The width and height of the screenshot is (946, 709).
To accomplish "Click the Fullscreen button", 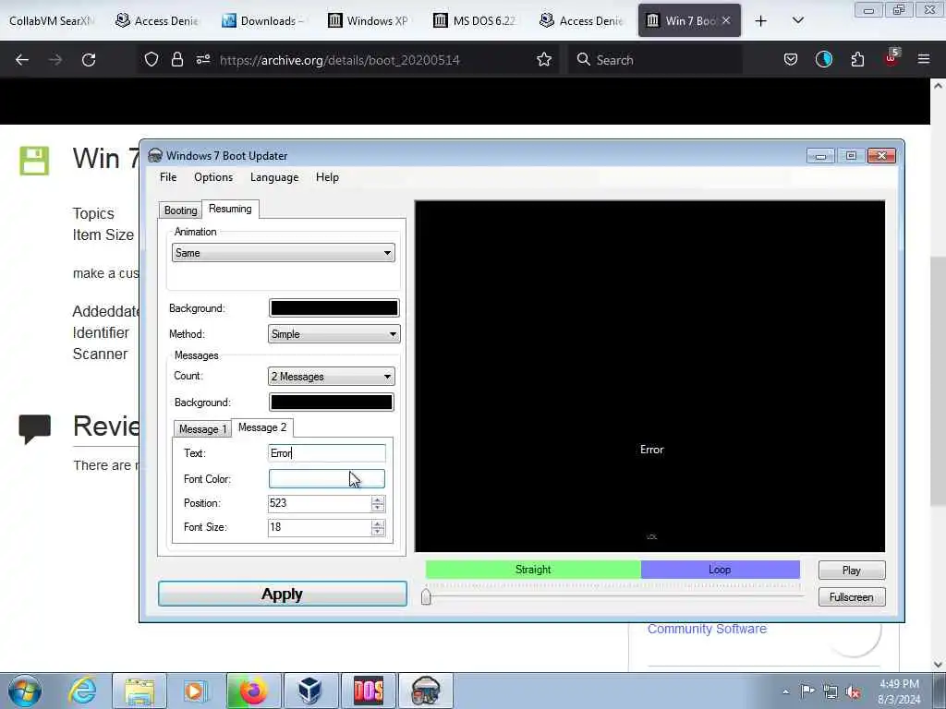I will [x=851, y=597].
